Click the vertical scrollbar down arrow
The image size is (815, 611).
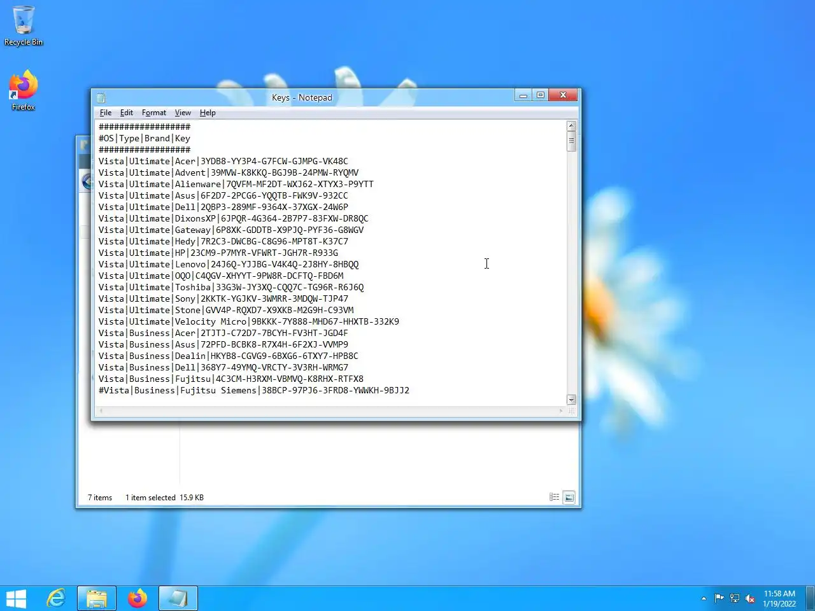coord(571,400)
